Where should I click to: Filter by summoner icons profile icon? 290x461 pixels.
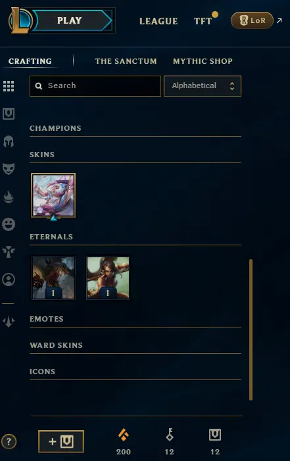pyautogui.click(x=9, y=279)
